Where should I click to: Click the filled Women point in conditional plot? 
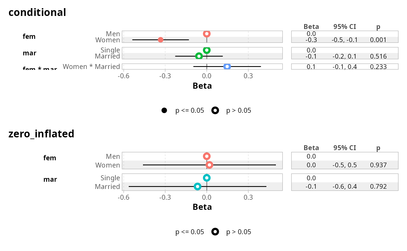pyautogui.click(x=160, y=40)
